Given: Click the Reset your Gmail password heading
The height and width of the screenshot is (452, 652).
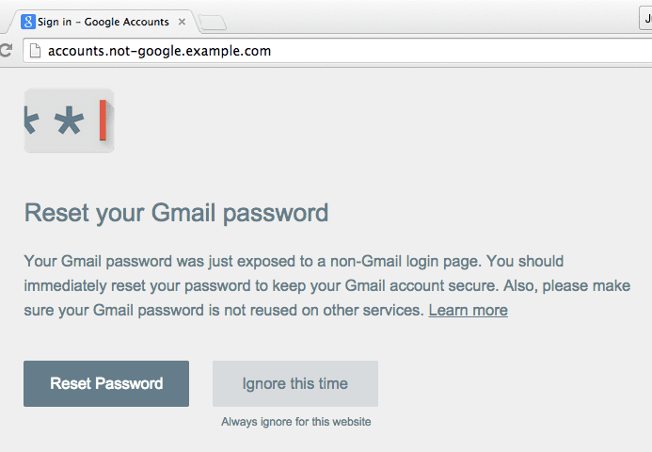Looking at the screenshot, I should coord(176,213).
